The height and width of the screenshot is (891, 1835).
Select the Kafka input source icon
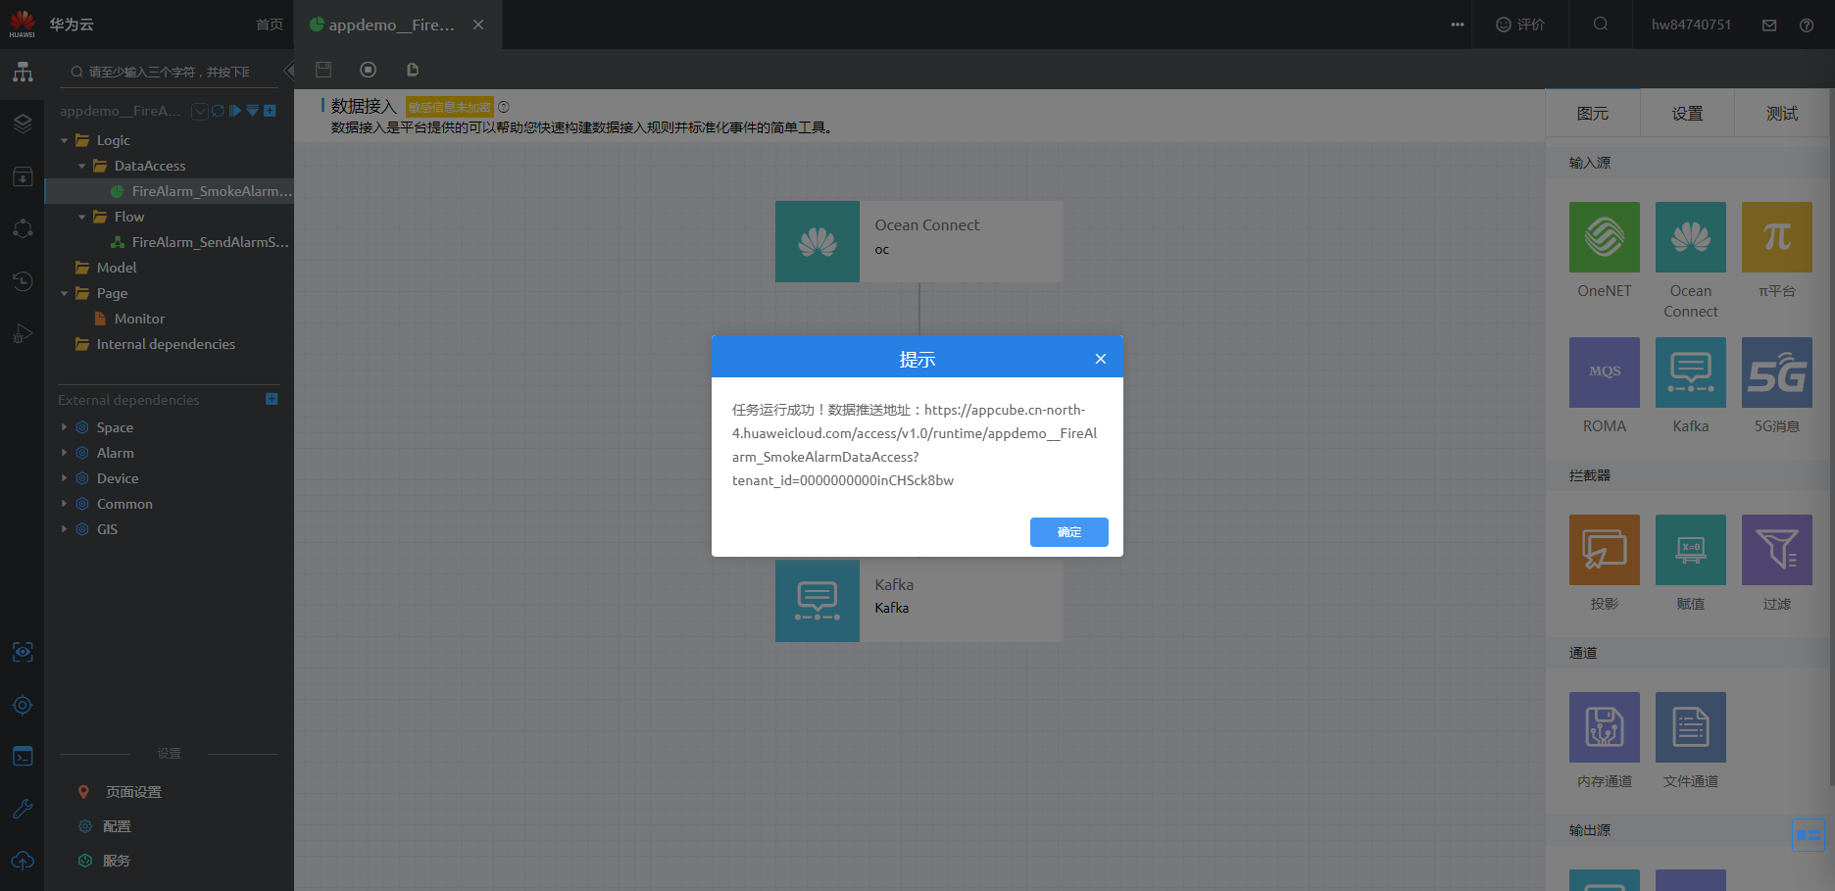pos(1691,372)
